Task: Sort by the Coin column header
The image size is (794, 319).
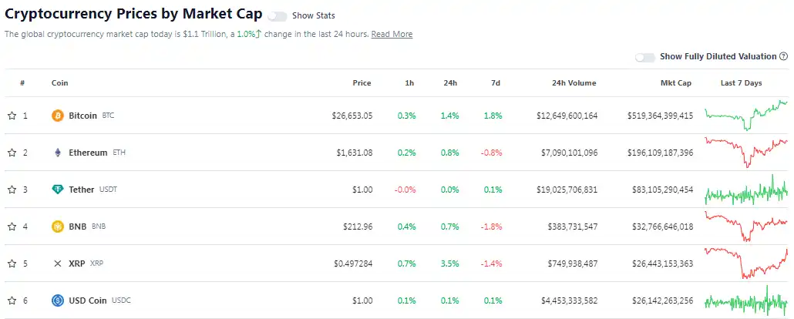Action: (x=59, y=83)
